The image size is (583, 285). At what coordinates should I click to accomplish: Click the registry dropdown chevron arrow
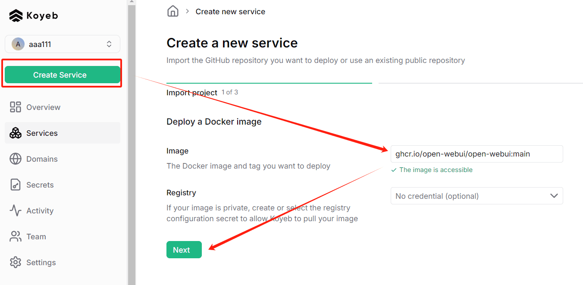(x=554, y=196)
